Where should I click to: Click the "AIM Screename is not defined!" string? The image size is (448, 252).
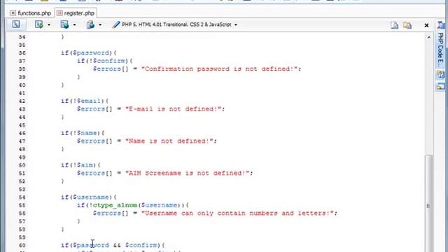[188, 173]
